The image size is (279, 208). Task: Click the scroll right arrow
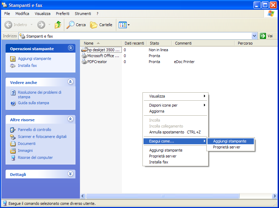pyautogui.click(x=274, y=196)
